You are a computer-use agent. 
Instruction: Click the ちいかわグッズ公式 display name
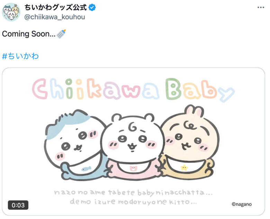(56, 7)
